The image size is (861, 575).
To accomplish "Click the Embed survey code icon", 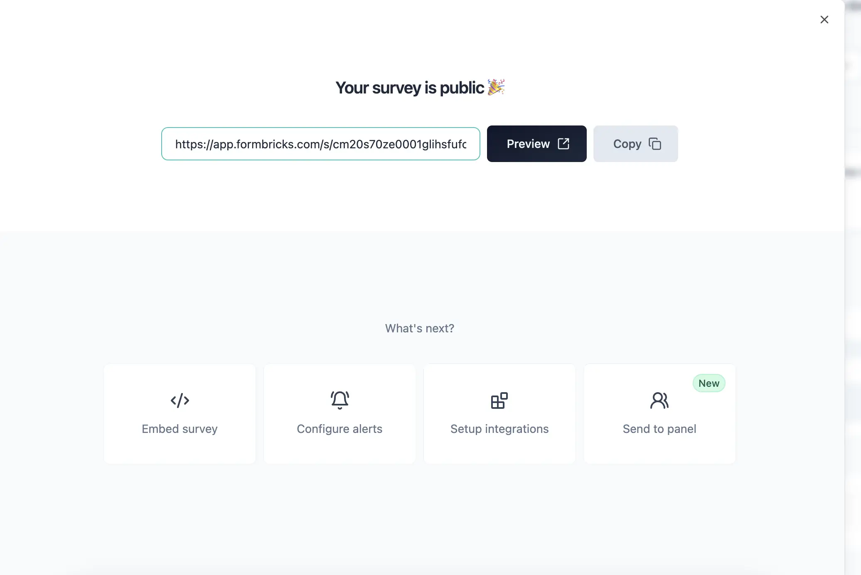I will 180,401.
